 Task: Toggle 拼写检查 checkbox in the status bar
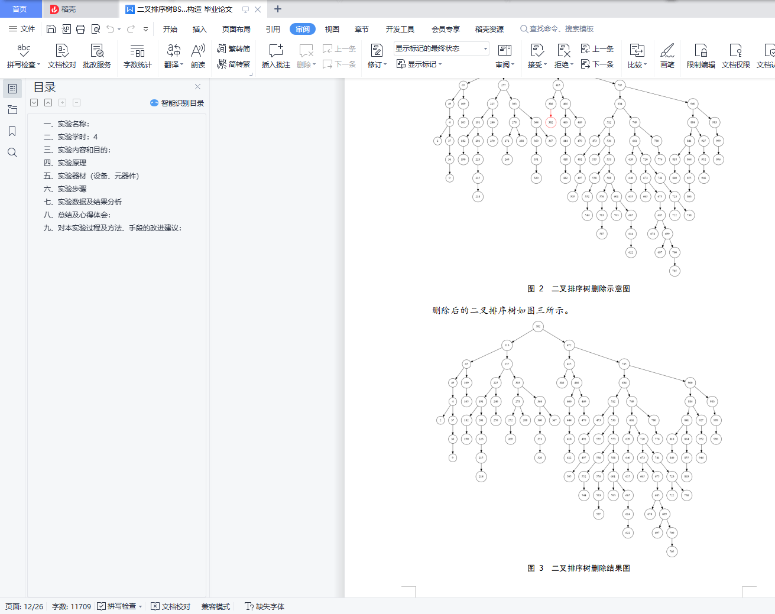[102, 606]
